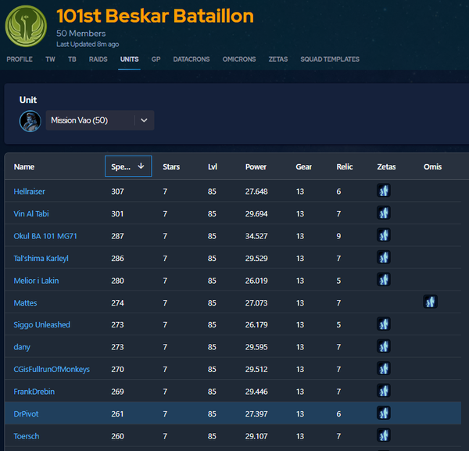Sort table by Power column
469x451 pixels.
(x=256, y=166)
